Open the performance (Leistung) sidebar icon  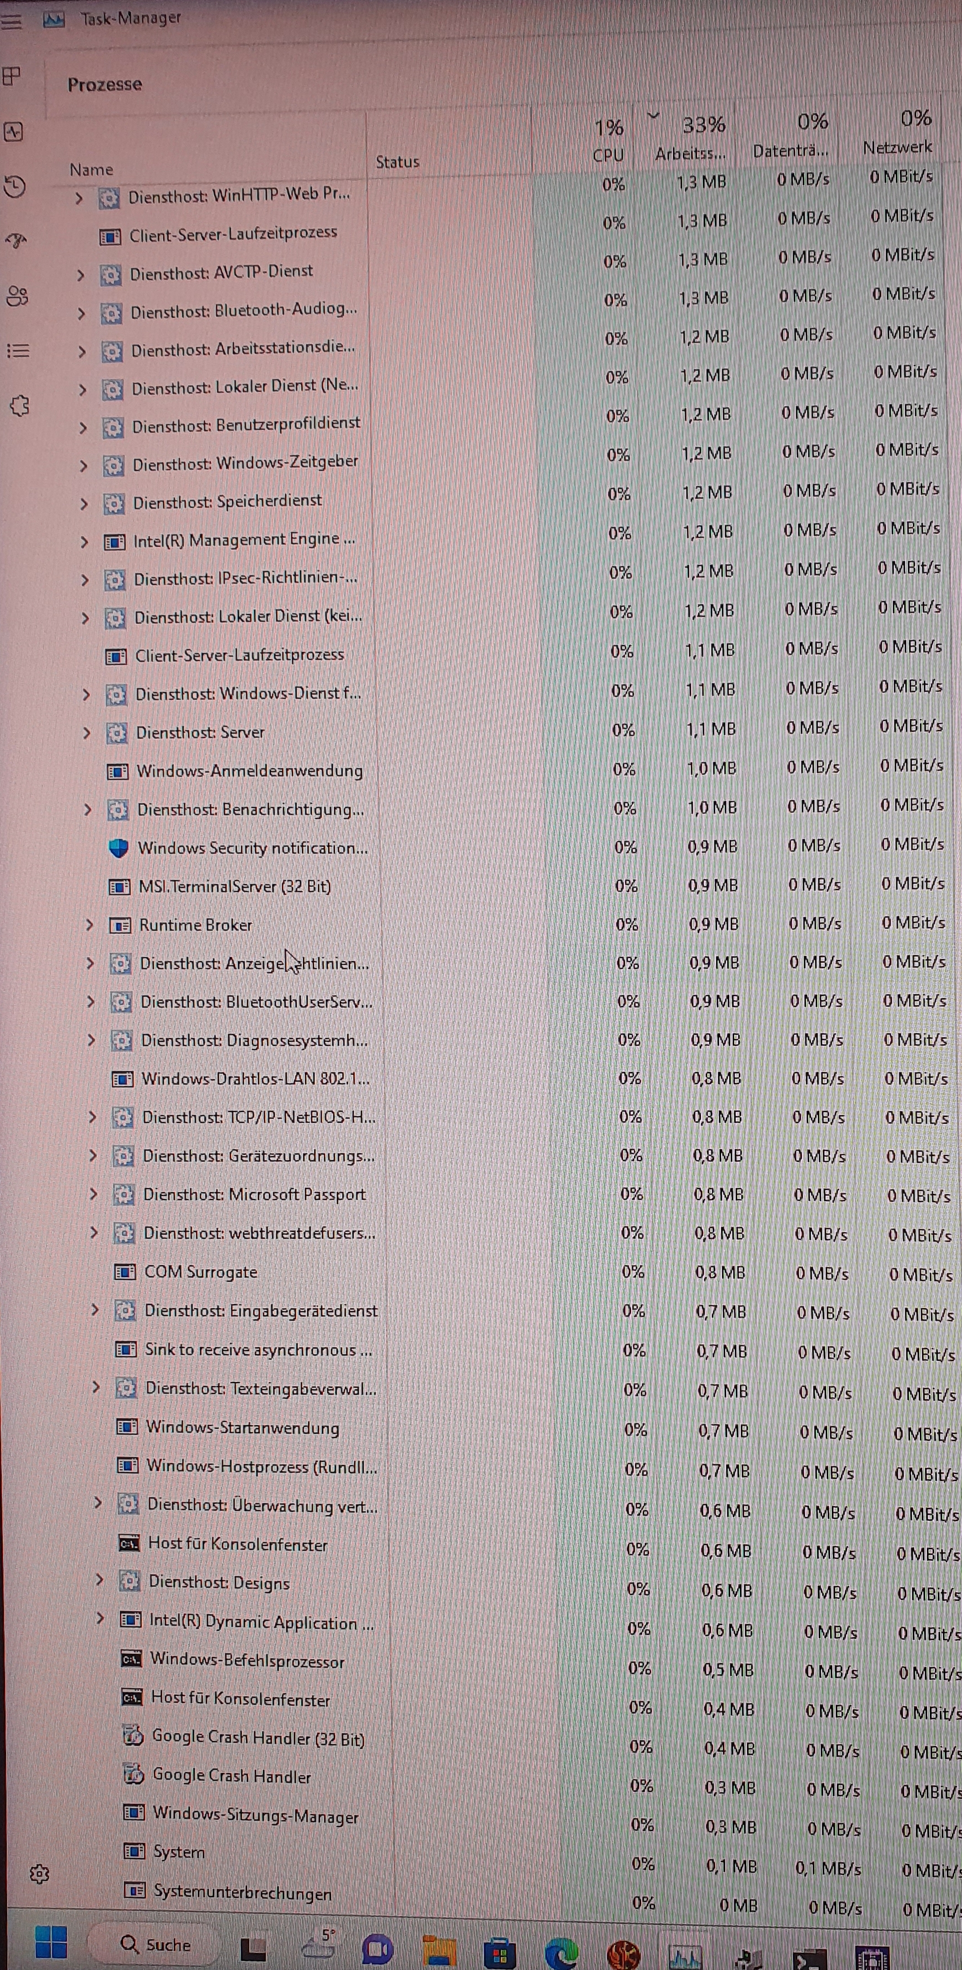(14, 132)
